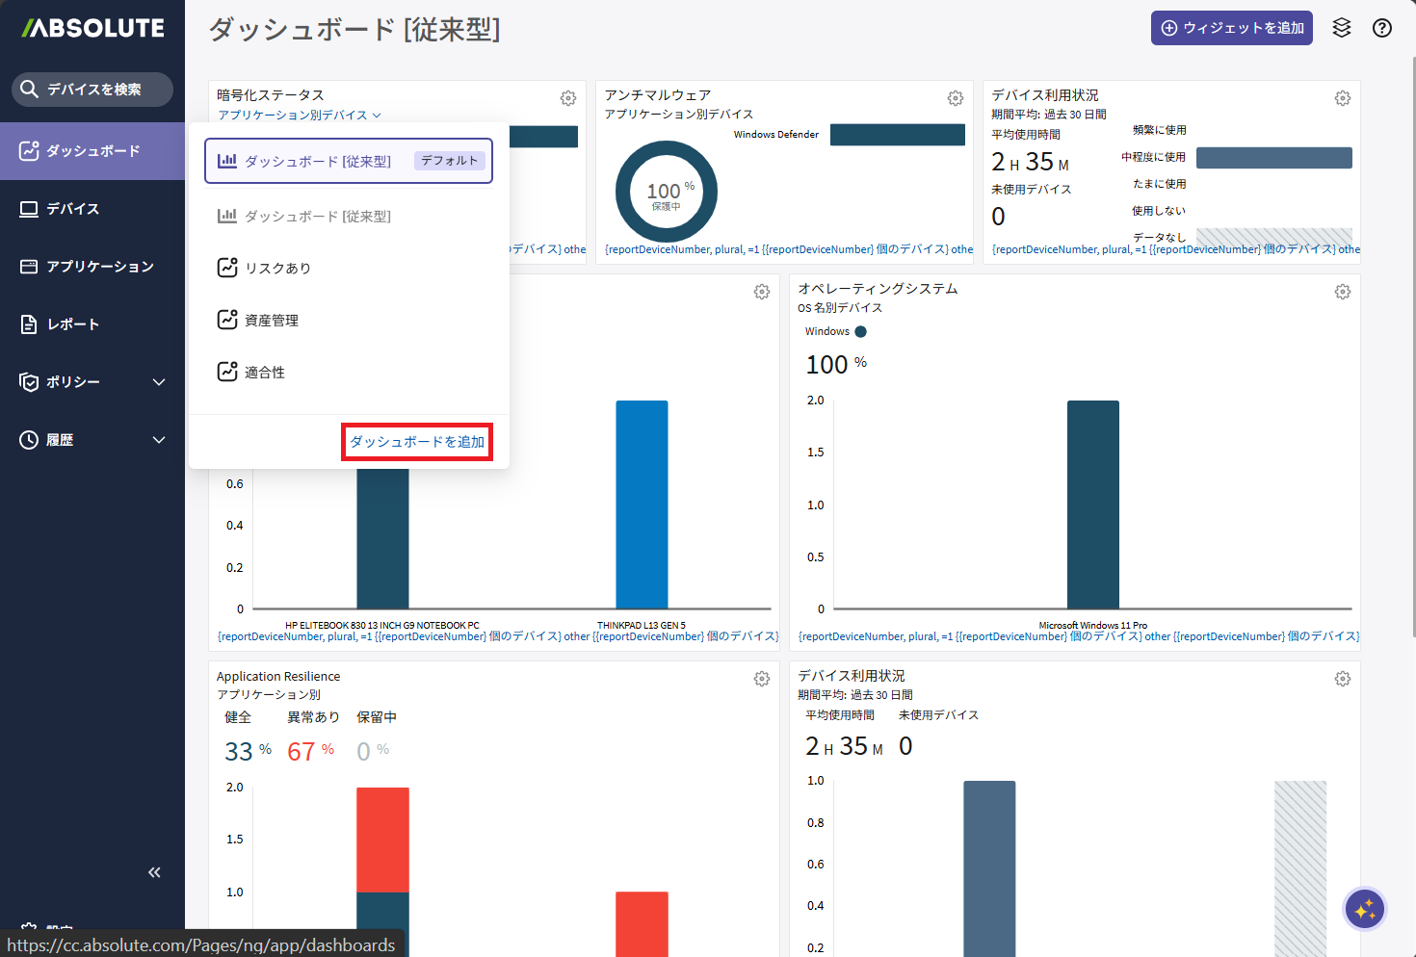Choose 適合性 dashboard from list
1416x957 pixels.
265,373
